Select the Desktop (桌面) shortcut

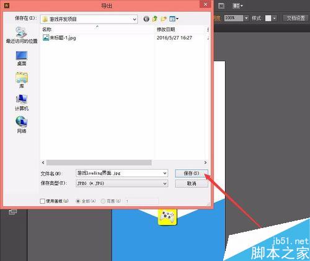(x=22, y=58)
